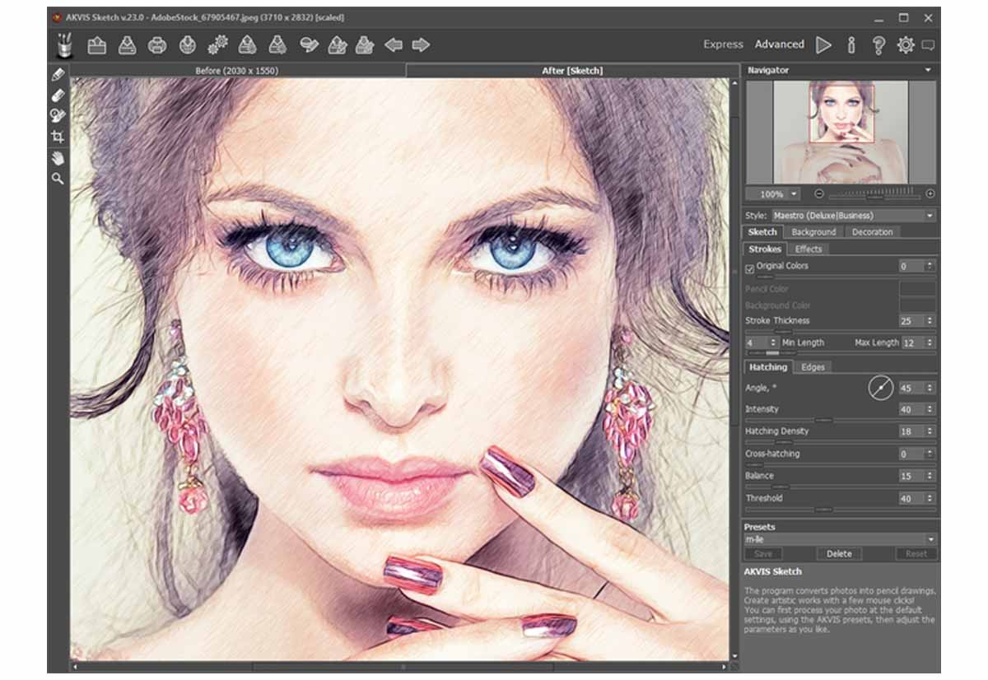Adjust the Threshold 40 stepper

pos(930,498)
